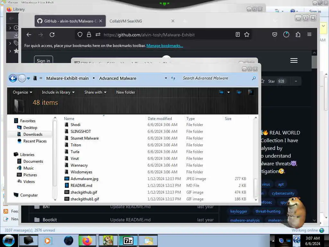Select zhackgithub1.gif file
This screenshot has width=329, height=247.
[x=84, y=199]
